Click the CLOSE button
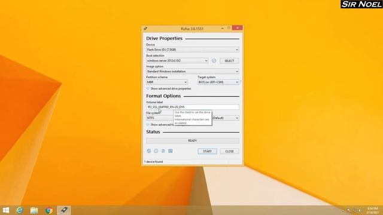Screen dimensions: 383x215 tap(229, 151)
